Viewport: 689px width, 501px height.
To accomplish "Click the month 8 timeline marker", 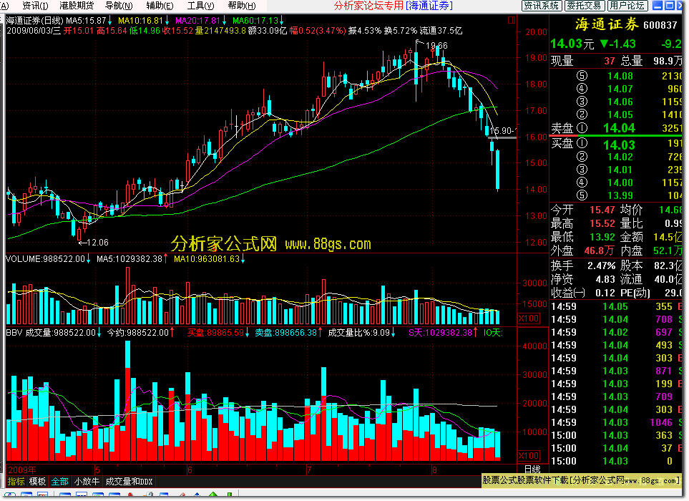I will (434, 470).
